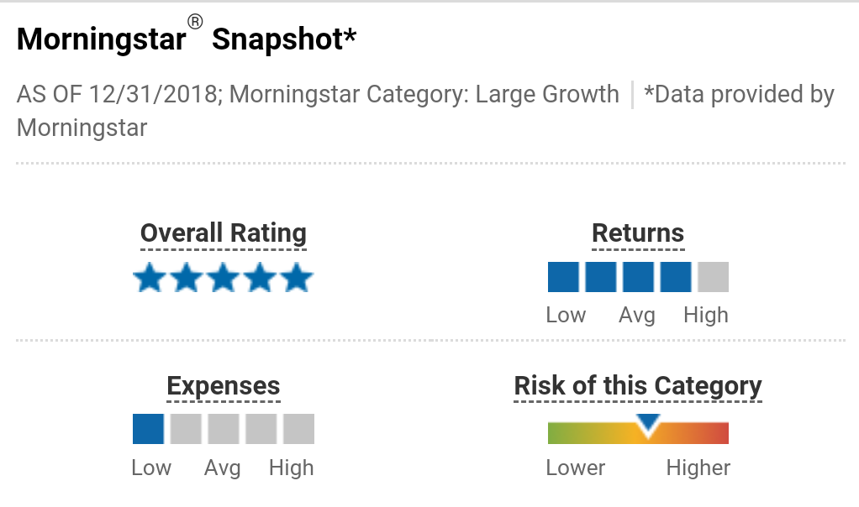Image resolution: width=859 pixels, height=507 pixels.
Task: Select the gray fifth Returns box
Action: pyautogui.click(x=713, y=277)
